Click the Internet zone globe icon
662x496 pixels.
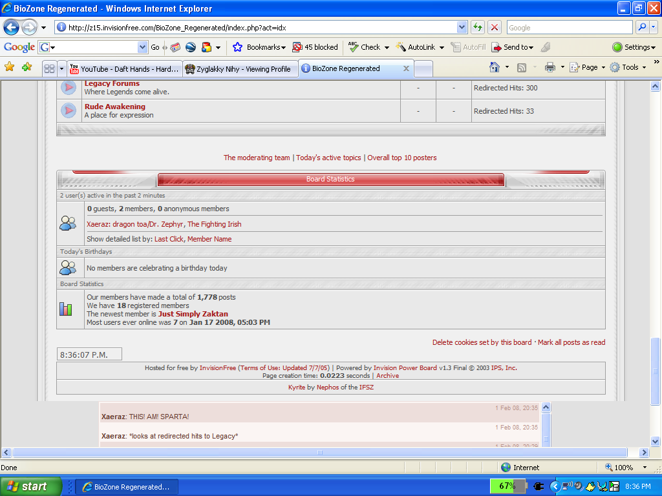506,468
